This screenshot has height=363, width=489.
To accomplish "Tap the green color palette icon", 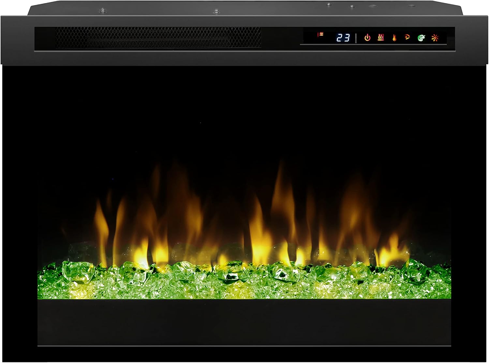I will (421, 38).
